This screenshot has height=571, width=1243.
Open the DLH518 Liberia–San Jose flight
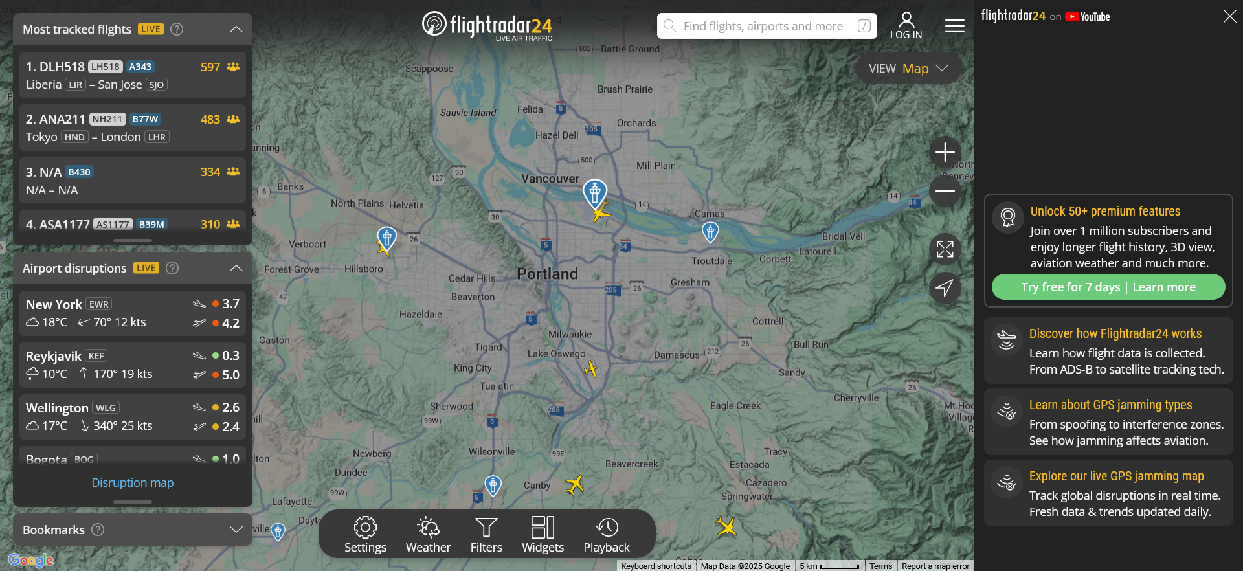point(133,75)
